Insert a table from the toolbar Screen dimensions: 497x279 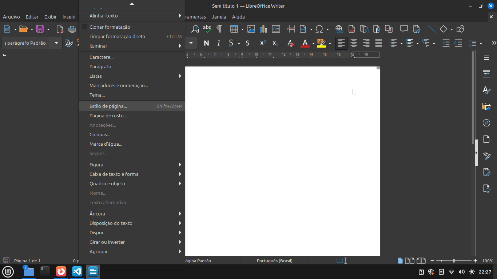point(234,29)
